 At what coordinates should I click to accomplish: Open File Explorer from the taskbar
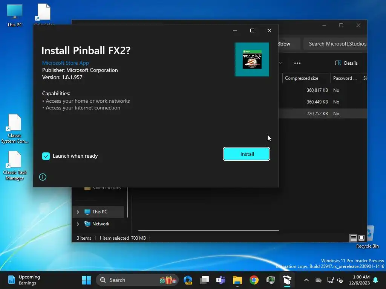pos(237,280)
